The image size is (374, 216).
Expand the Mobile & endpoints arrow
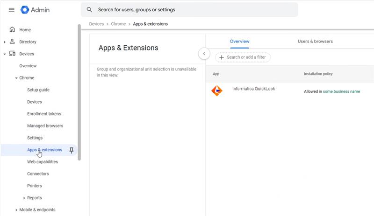[x=16, y=210]
